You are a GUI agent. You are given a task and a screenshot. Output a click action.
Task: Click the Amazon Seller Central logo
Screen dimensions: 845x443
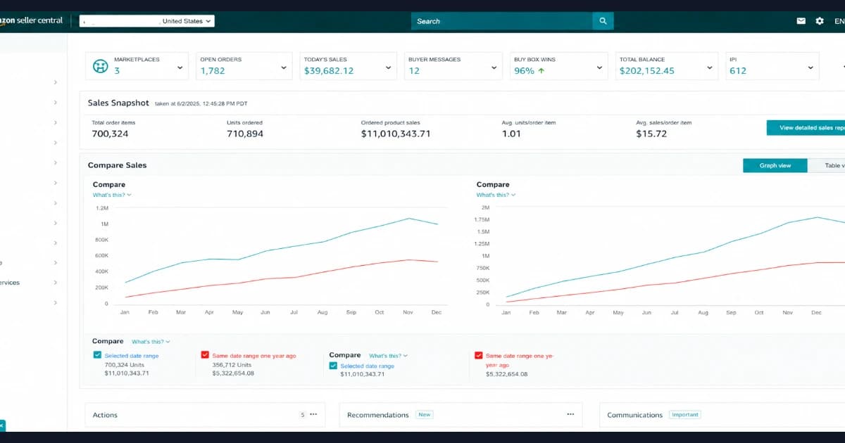(x=32, y=21)
